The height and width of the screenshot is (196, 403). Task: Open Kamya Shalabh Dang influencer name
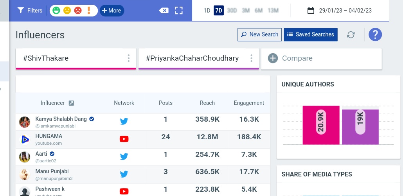click(61, 119)
